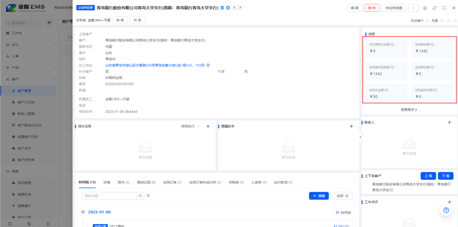The width and height of the screenshot is (458, 227).
Task: Open the office address link 山东省青岛市崂山区宁夏路306号
Action: [x=155, y=66]
